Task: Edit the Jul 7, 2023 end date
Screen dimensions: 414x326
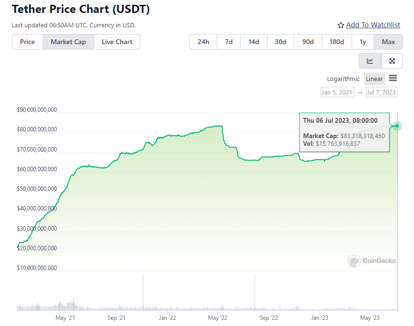Action: pyautogui.click(x=381, y=92)
